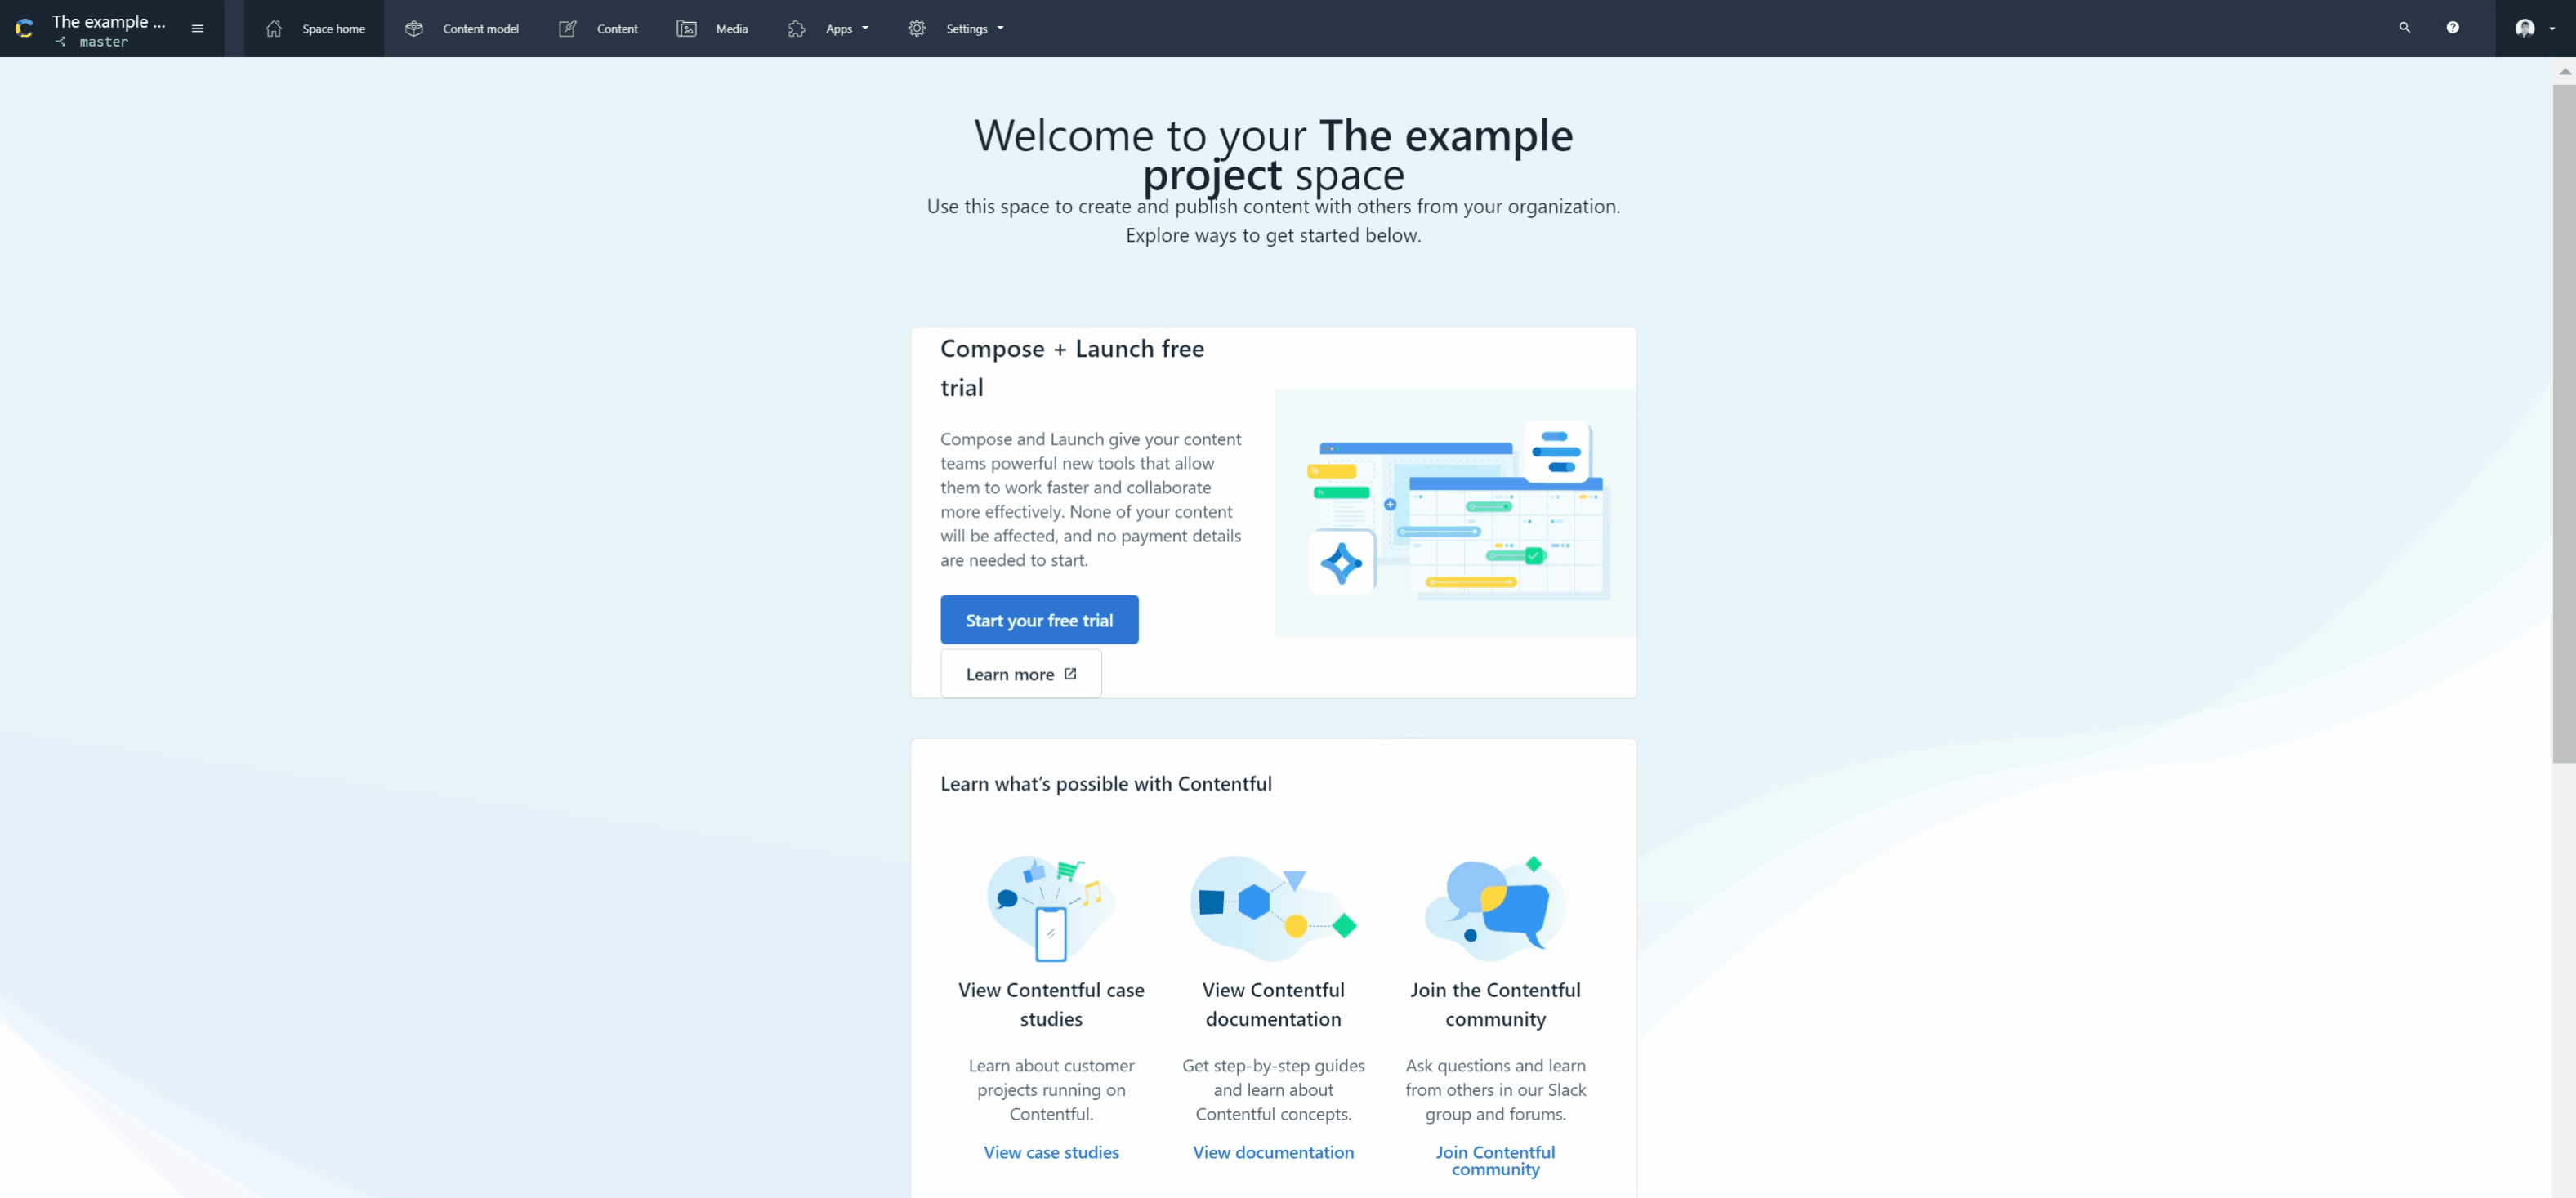This screenshot has width=2576, height=1198.
Task: Click View documentation link
Action: 1273,1152
